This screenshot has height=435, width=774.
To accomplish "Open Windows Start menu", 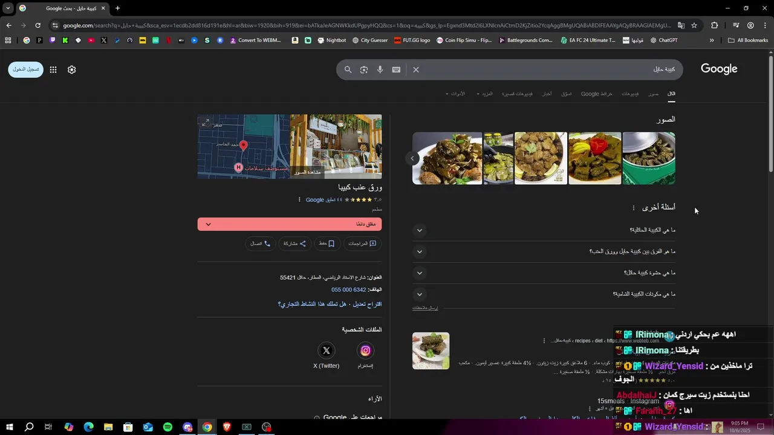I will click(x=9, y=427).
